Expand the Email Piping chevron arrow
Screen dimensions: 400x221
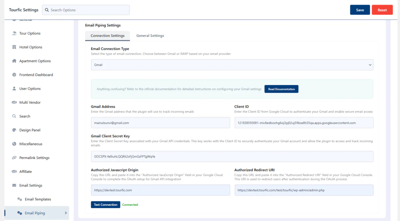pos(66,213)
